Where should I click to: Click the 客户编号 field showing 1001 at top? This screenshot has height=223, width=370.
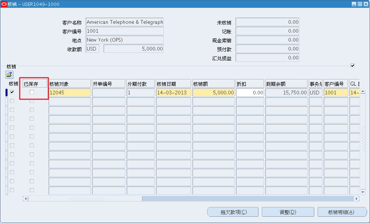(125, 31)
